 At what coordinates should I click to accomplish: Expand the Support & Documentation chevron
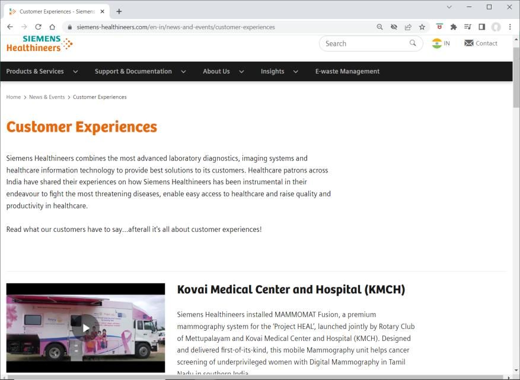[x=183, y=72]
